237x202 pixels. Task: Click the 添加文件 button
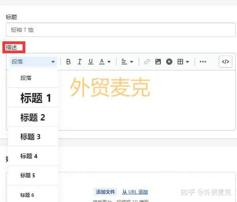[105, 192]
